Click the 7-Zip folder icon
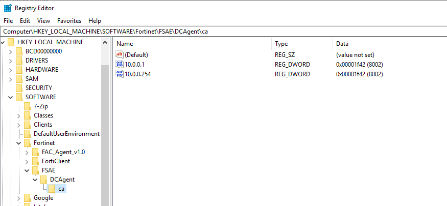 [27, 106]
